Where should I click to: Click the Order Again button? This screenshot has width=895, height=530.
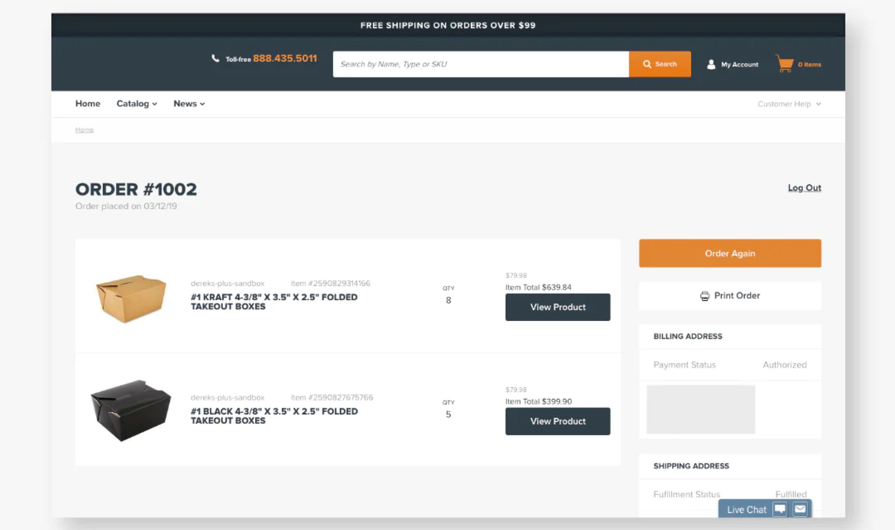730,253
